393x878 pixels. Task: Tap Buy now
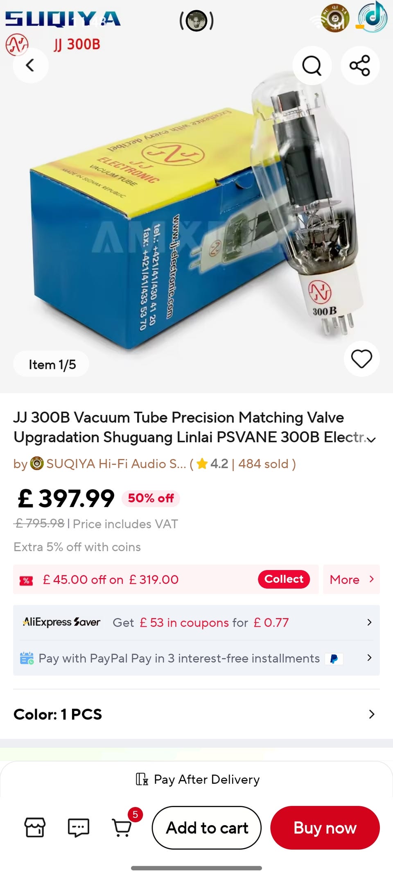[x=325, y=828]
